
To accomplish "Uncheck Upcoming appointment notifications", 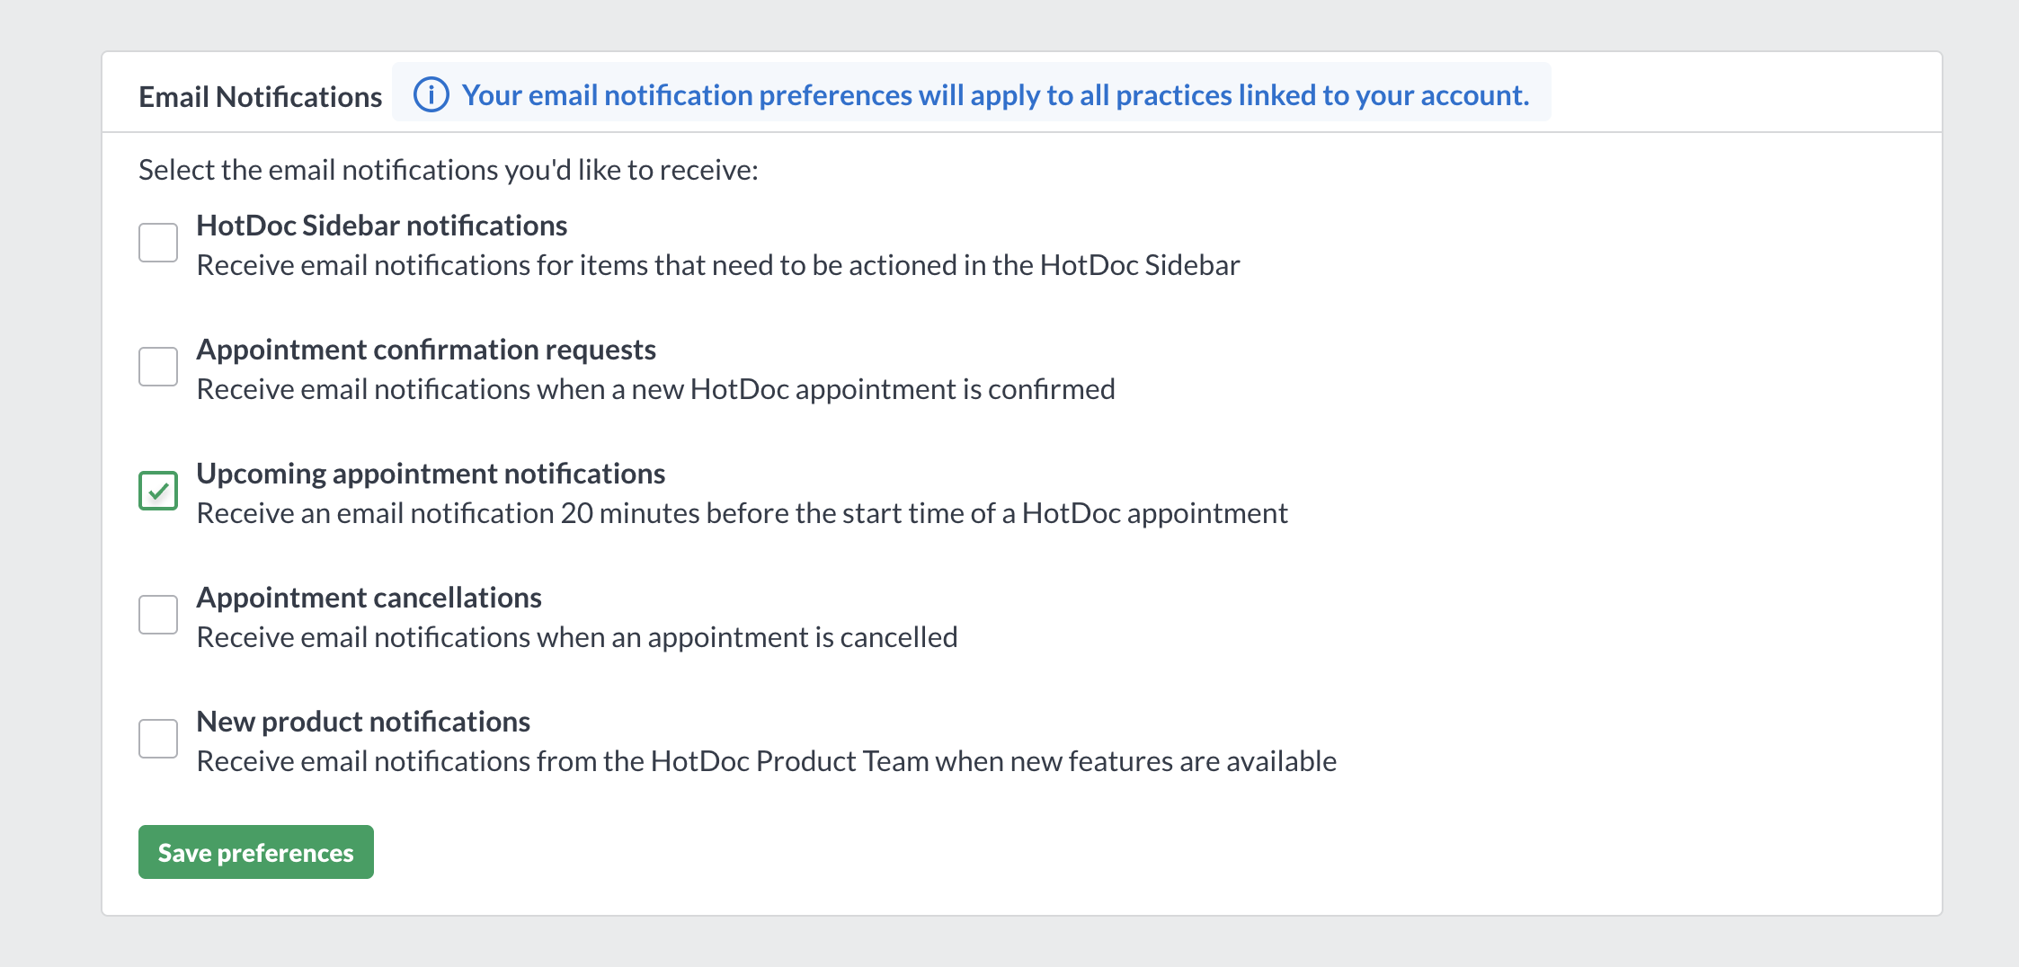I will tap(158, 491).
